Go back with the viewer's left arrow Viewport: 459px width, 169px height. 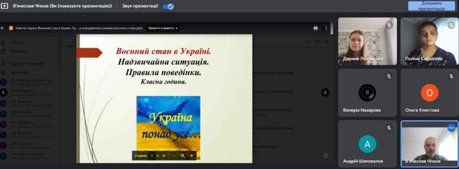(x=3, y=28)
